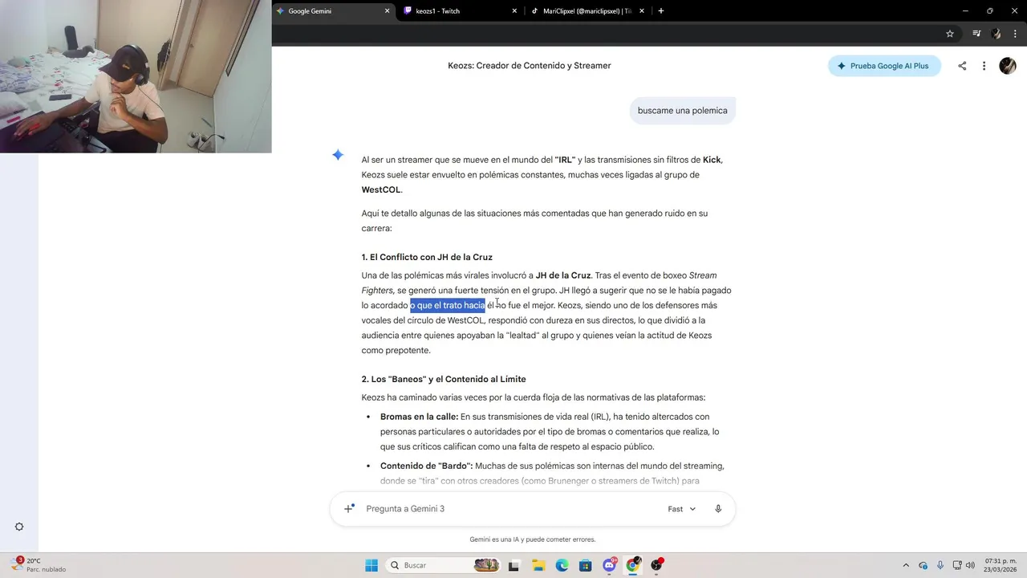Click the user message buscame una polemica
This screenshot has height=578, width=1027.
pos(683,111)
